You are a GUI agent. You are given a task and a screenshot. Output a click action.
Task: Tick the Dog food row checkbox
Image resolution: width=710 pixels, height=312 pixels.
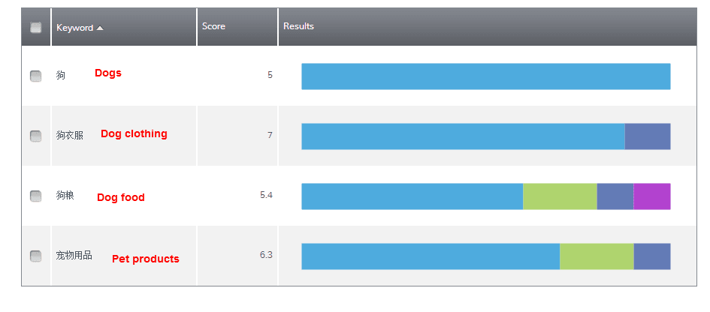click(x=35, y=196)
